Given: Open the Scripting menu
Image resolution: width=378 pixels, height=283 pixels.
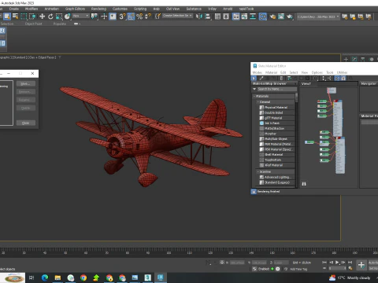Looking at the screenshot, I should click(x=140, y=9).
